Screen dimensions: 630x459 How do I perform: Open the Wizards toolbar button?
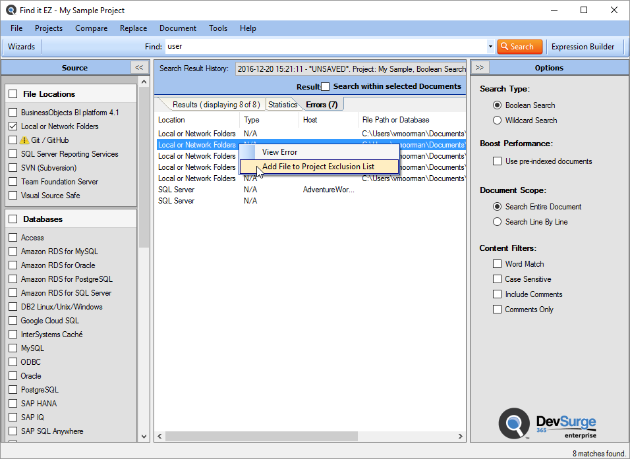tap(21, 47)
